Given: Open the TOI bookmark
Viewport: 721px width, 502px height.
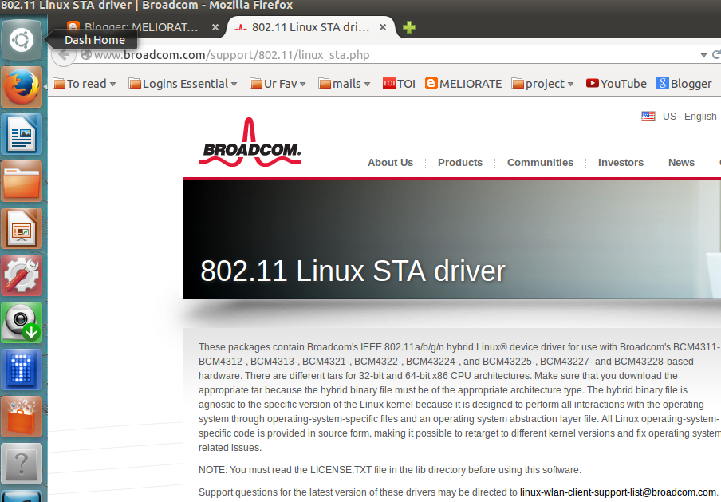Looking at the screenshot, I should (399, 84).
